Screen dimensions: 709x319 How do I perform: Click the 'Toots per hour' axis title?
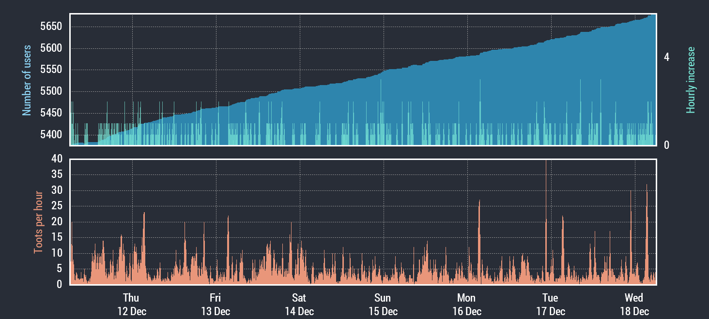point(38,222)
